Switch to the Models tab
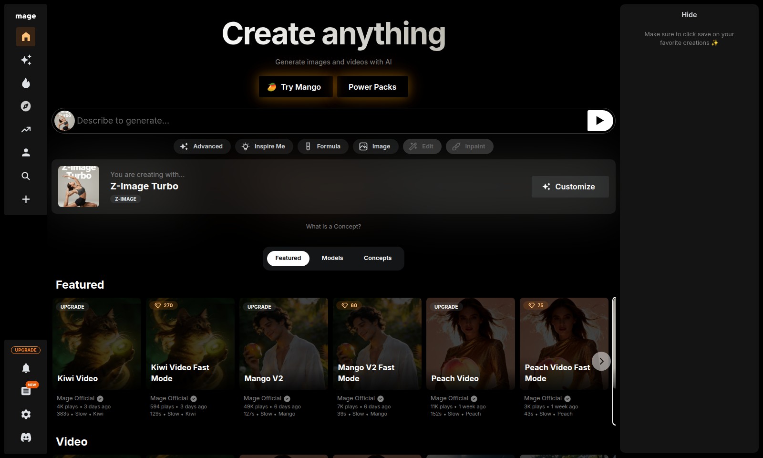The image size is (763, 458). tap(332, 258)
